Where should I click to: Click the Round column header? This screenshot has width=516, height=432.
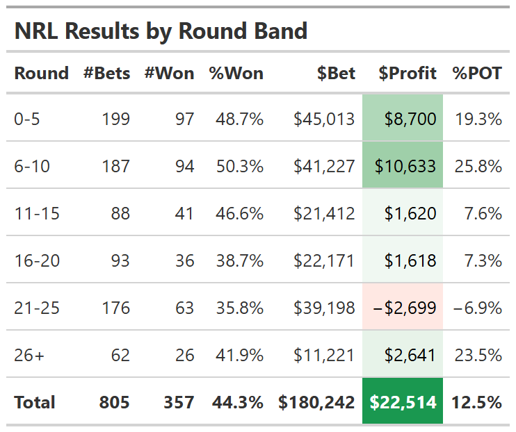coord(42,73)
